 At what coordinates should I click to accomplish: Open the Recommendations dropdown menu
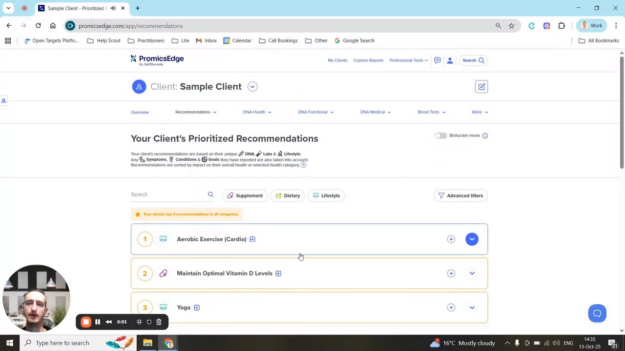point(196,112)
